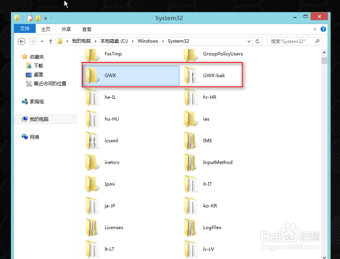Click the properties icon on Quick Access Toolbar

29,18
